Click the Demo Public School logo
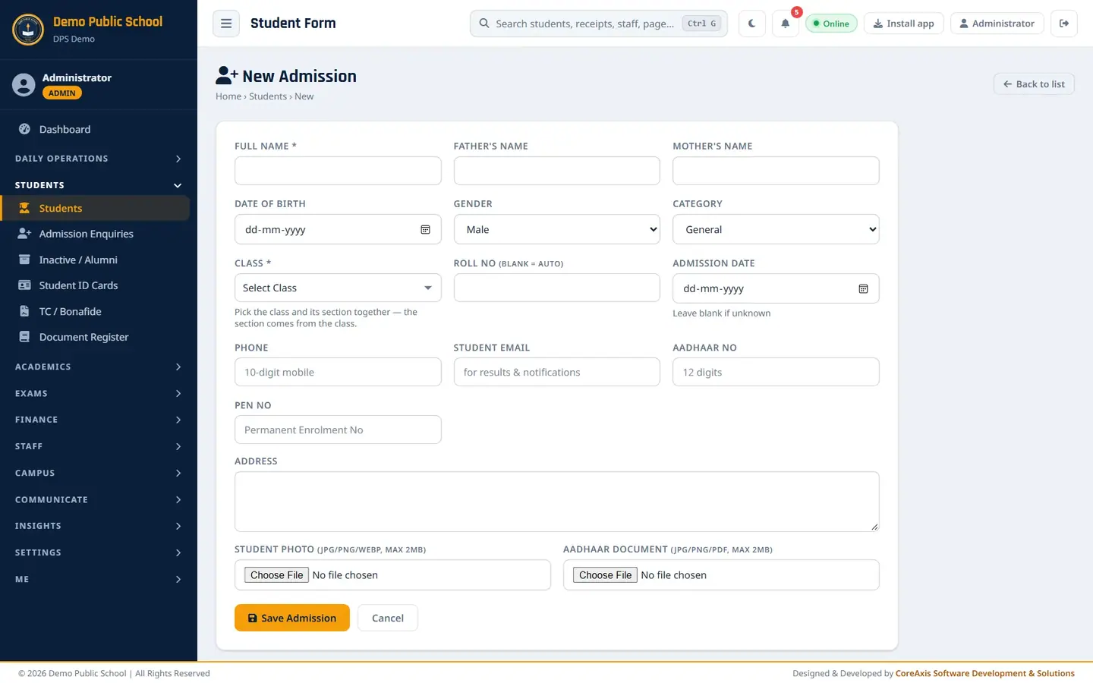This screenshot has width=1093, height=683. [x=28, y=30]
